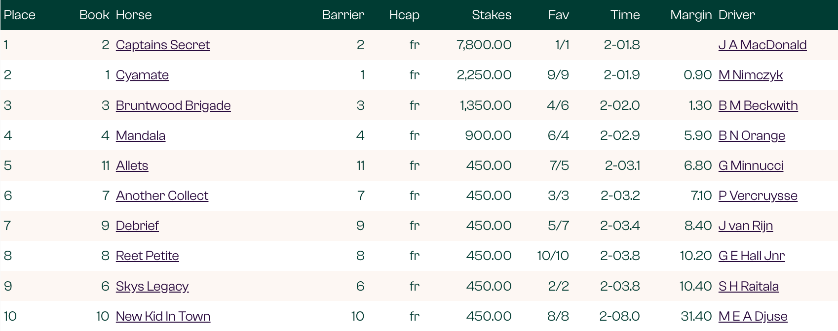Screen dimensions: 838x331
Task: Click the Another Collect link
Action: tap(162, 196)
